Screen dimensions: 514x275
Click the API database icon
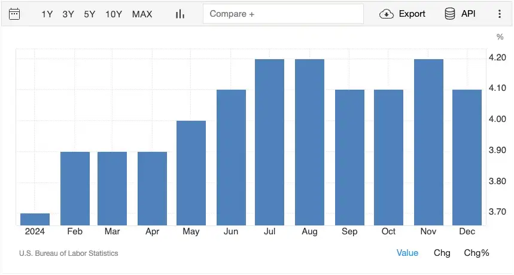pyautogui.click(x=449, y=14)
